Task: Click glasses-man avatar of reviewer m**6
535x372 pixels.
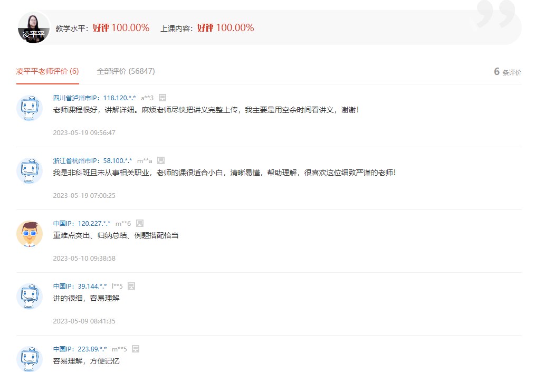Action: tap(30, 234)
